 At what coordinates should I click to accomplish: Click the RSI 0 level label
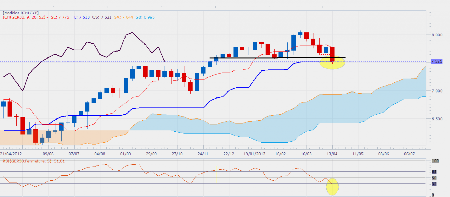tap(433, 195)
